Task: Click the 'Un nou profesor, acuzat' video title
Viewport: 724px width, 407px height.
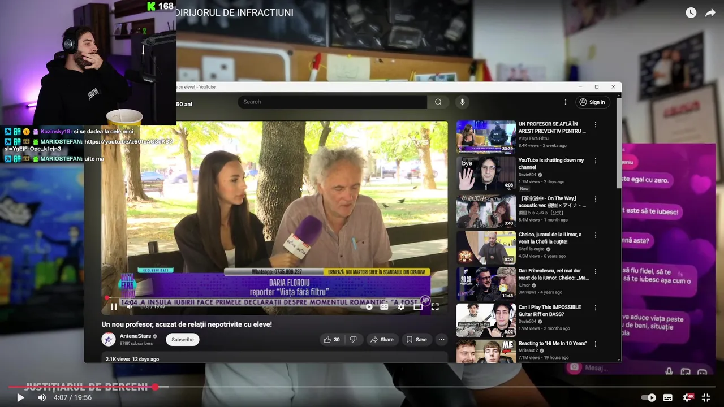Action: click(187, 324)
